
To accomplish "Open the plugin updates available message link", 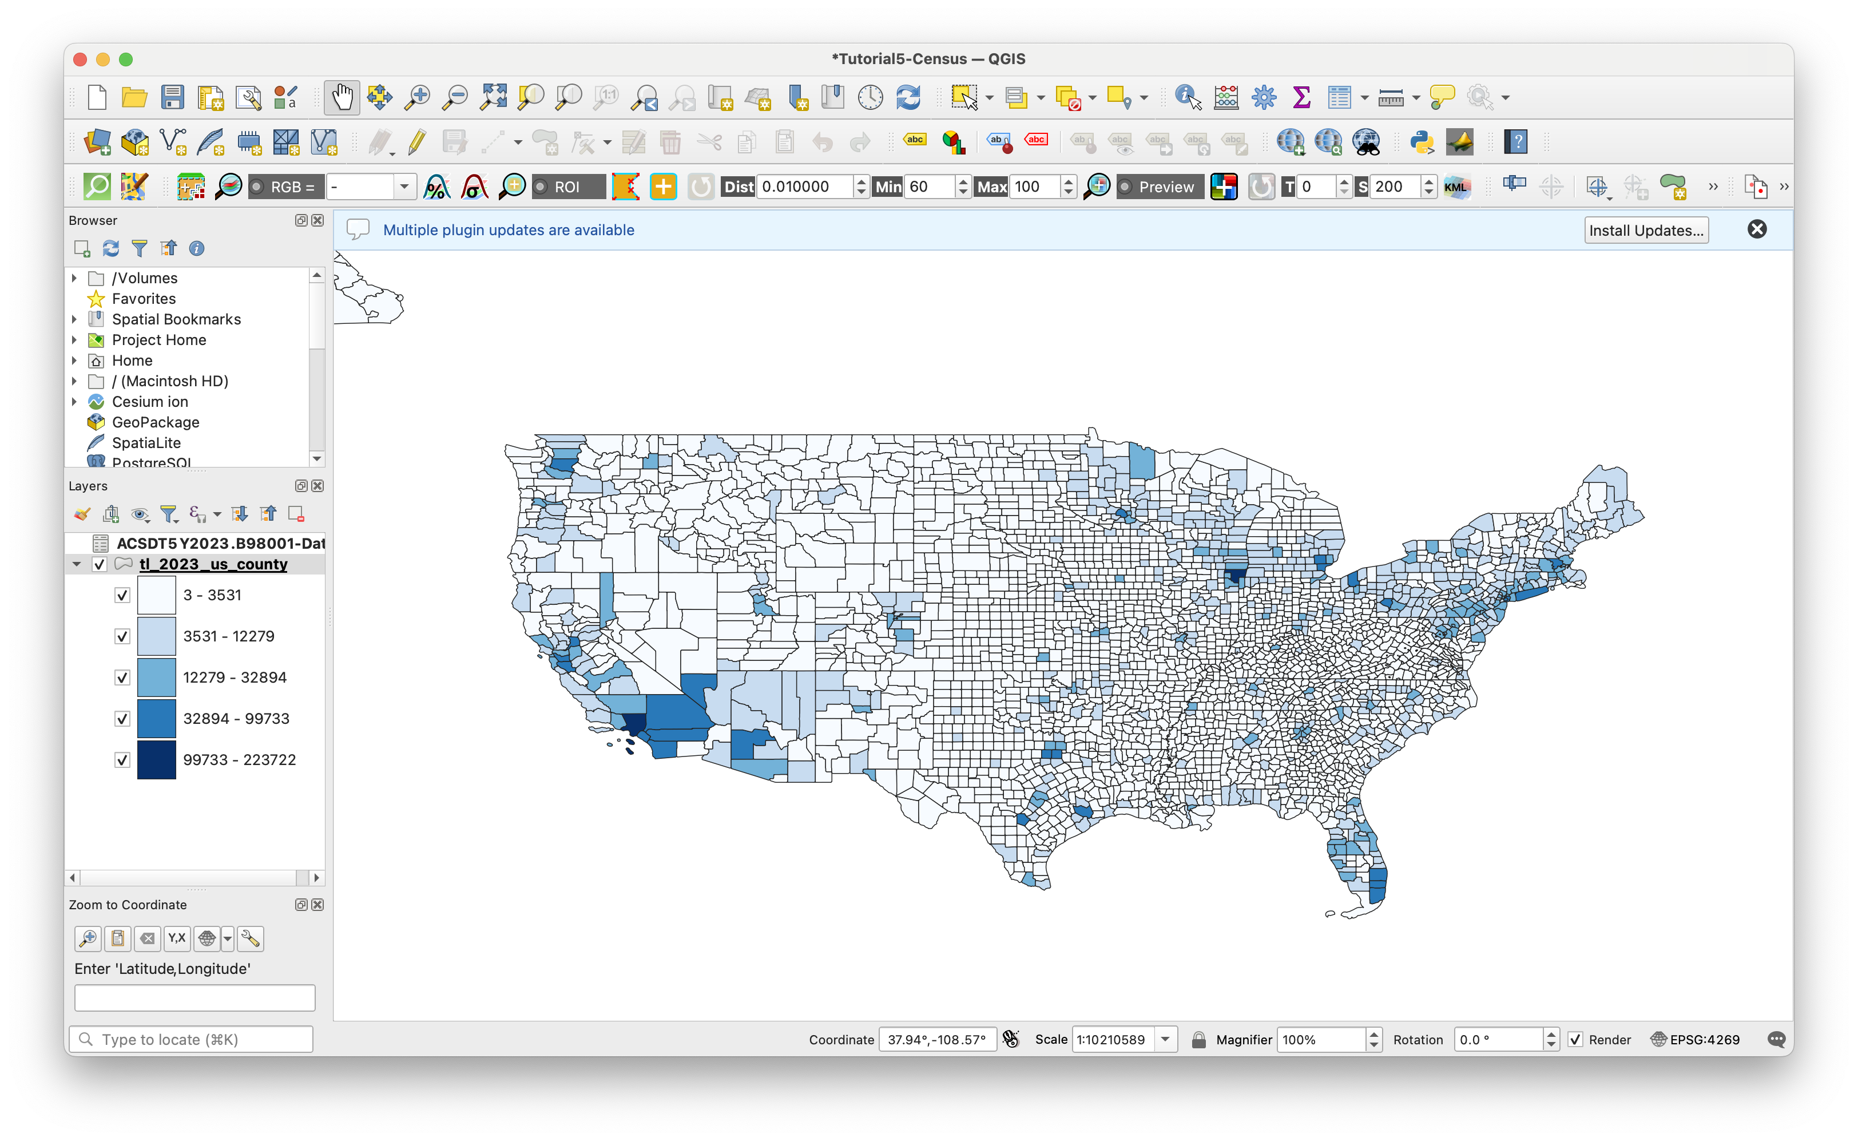I will (x=509, y=230).
